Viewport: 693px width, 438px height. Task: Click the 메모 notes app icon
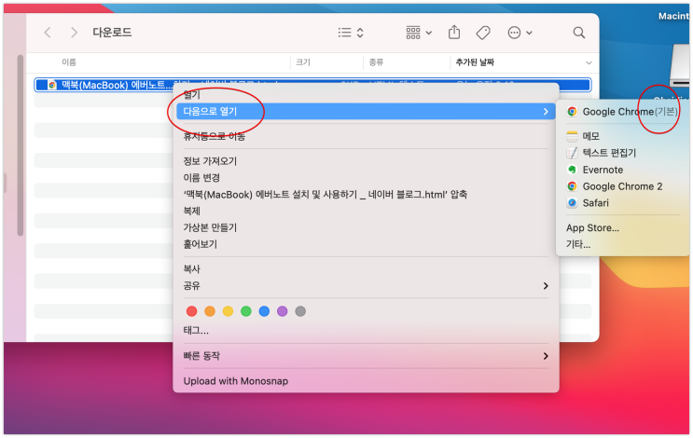click(x=572, y=136)
